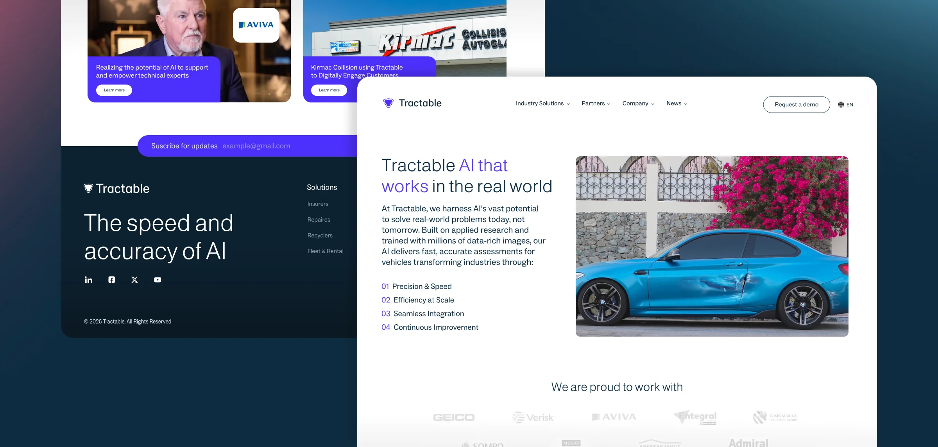The height and width of the screenshot is (447, 938).
Task: Open the Facebook social icon
Action: pyautogui.click(x=112, y=280)
